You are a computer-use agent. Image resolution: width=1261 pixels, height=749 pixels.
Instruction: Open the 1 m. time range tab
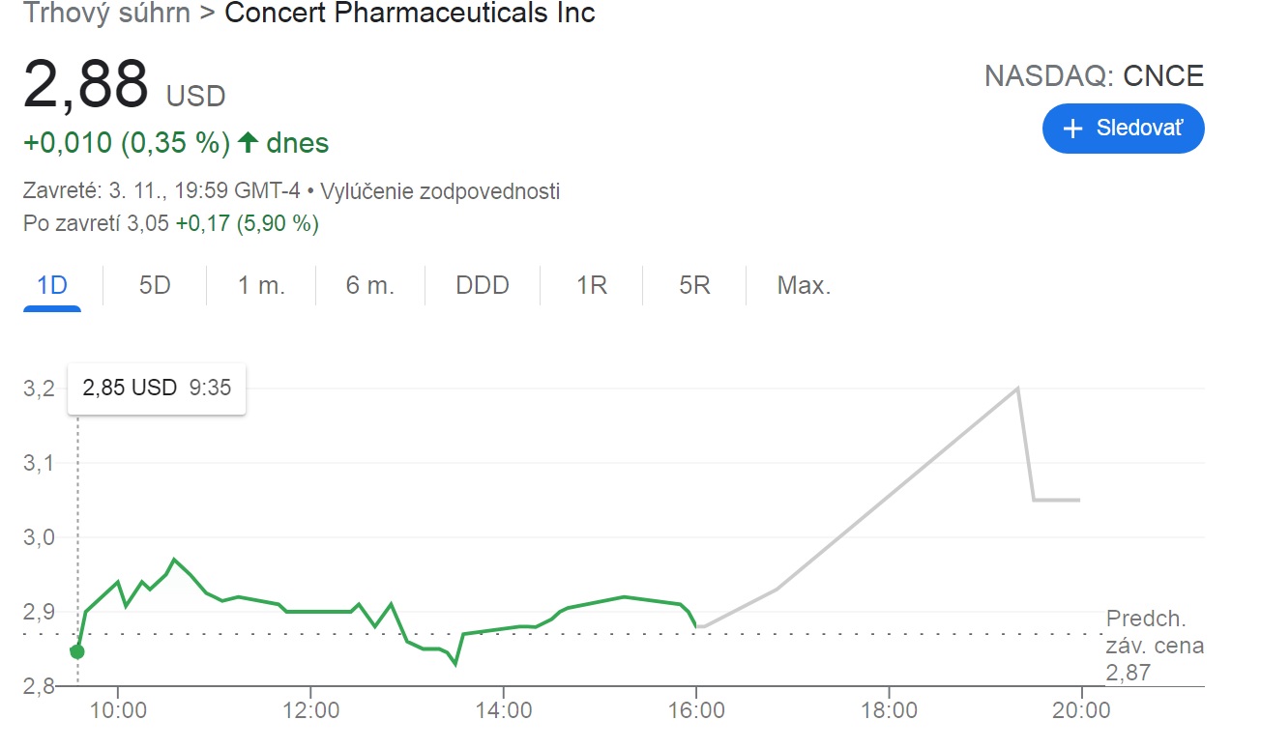262,286
